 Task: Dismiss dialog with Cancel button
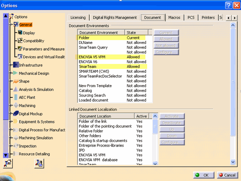click(228, 175)
